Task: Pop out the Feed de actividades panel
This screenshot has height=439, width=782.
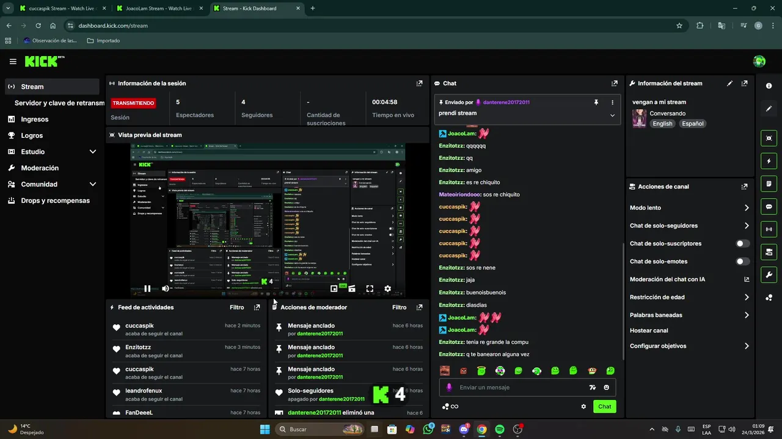Action: [x=257, y=307]
